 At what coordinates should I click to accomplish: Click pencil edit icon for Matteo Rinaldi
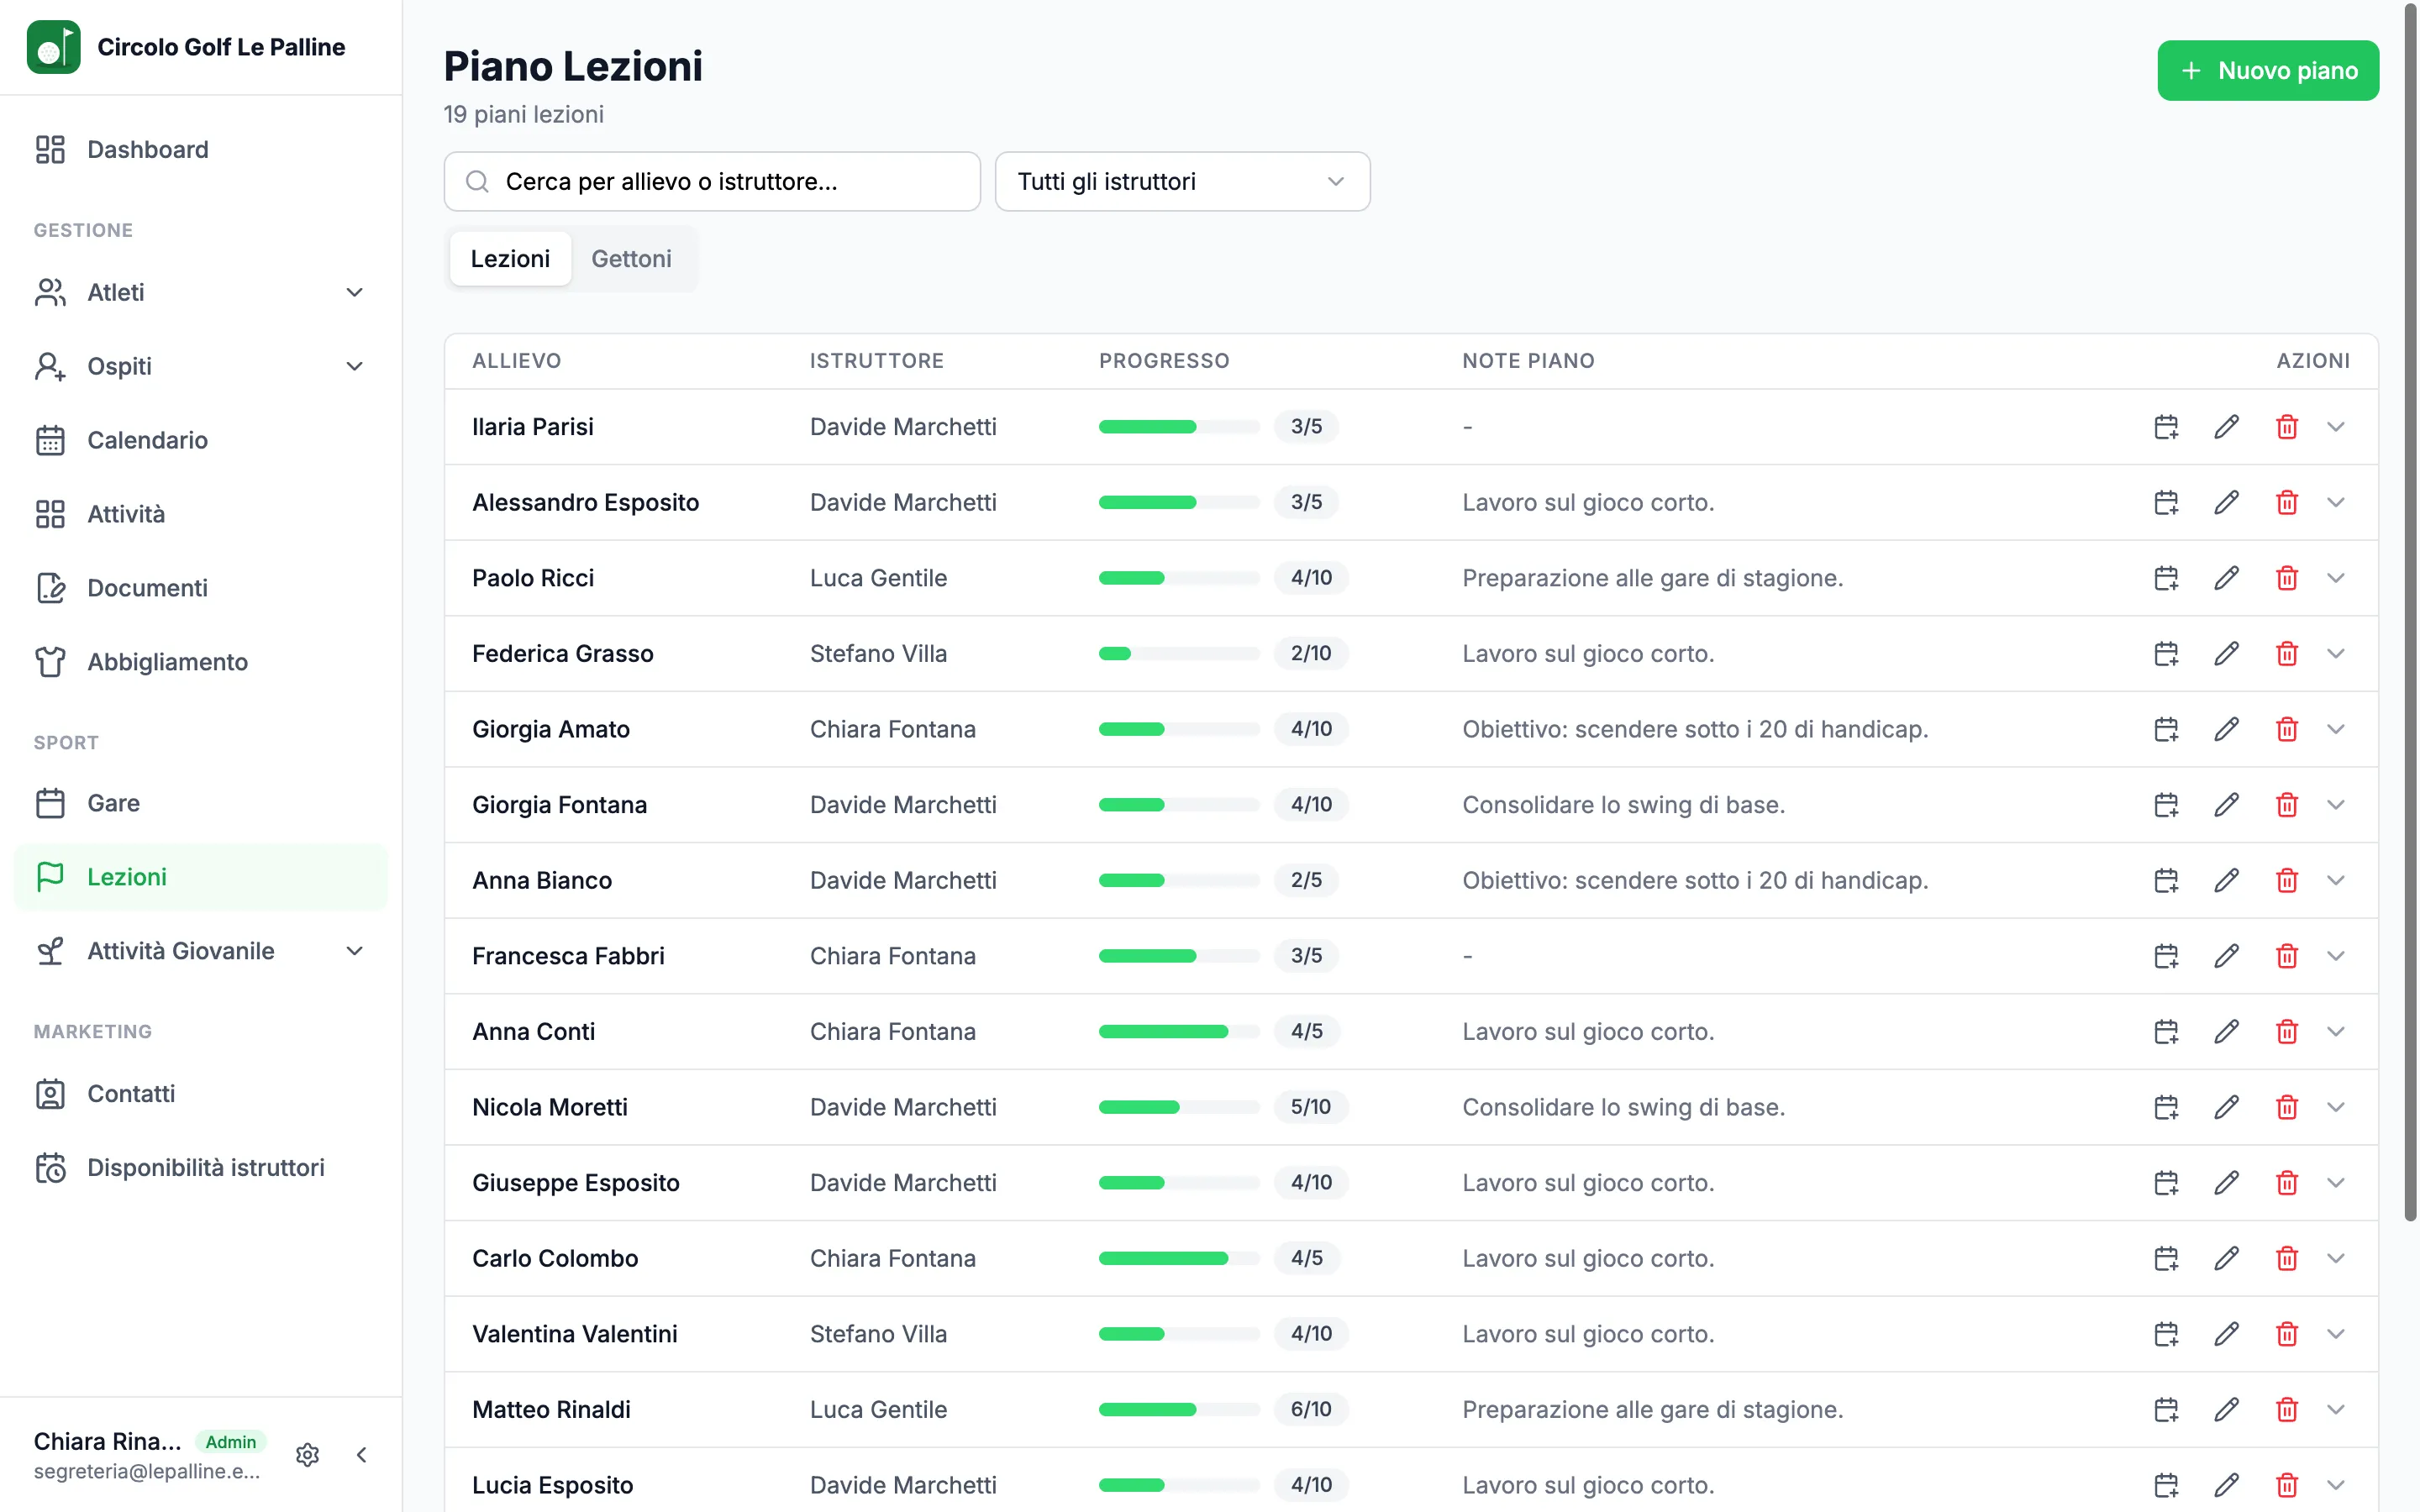[x=2226, y=1410]
